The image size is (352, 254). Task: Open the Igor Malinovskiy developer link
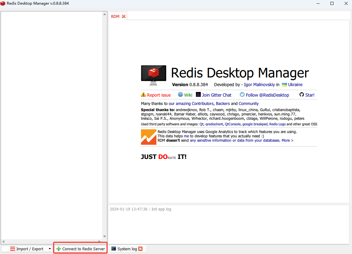coord(259,85)
